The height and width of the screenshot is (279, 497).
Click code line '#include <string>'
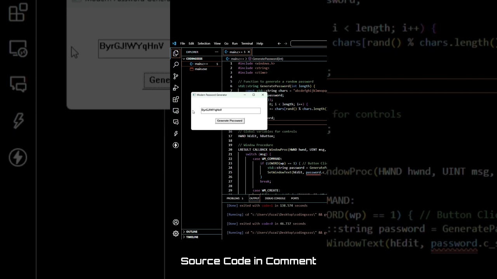tap(254, 68)
